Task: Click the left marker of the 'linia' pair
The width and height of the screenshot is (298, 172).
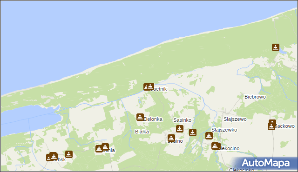Action: pos(99,149)
